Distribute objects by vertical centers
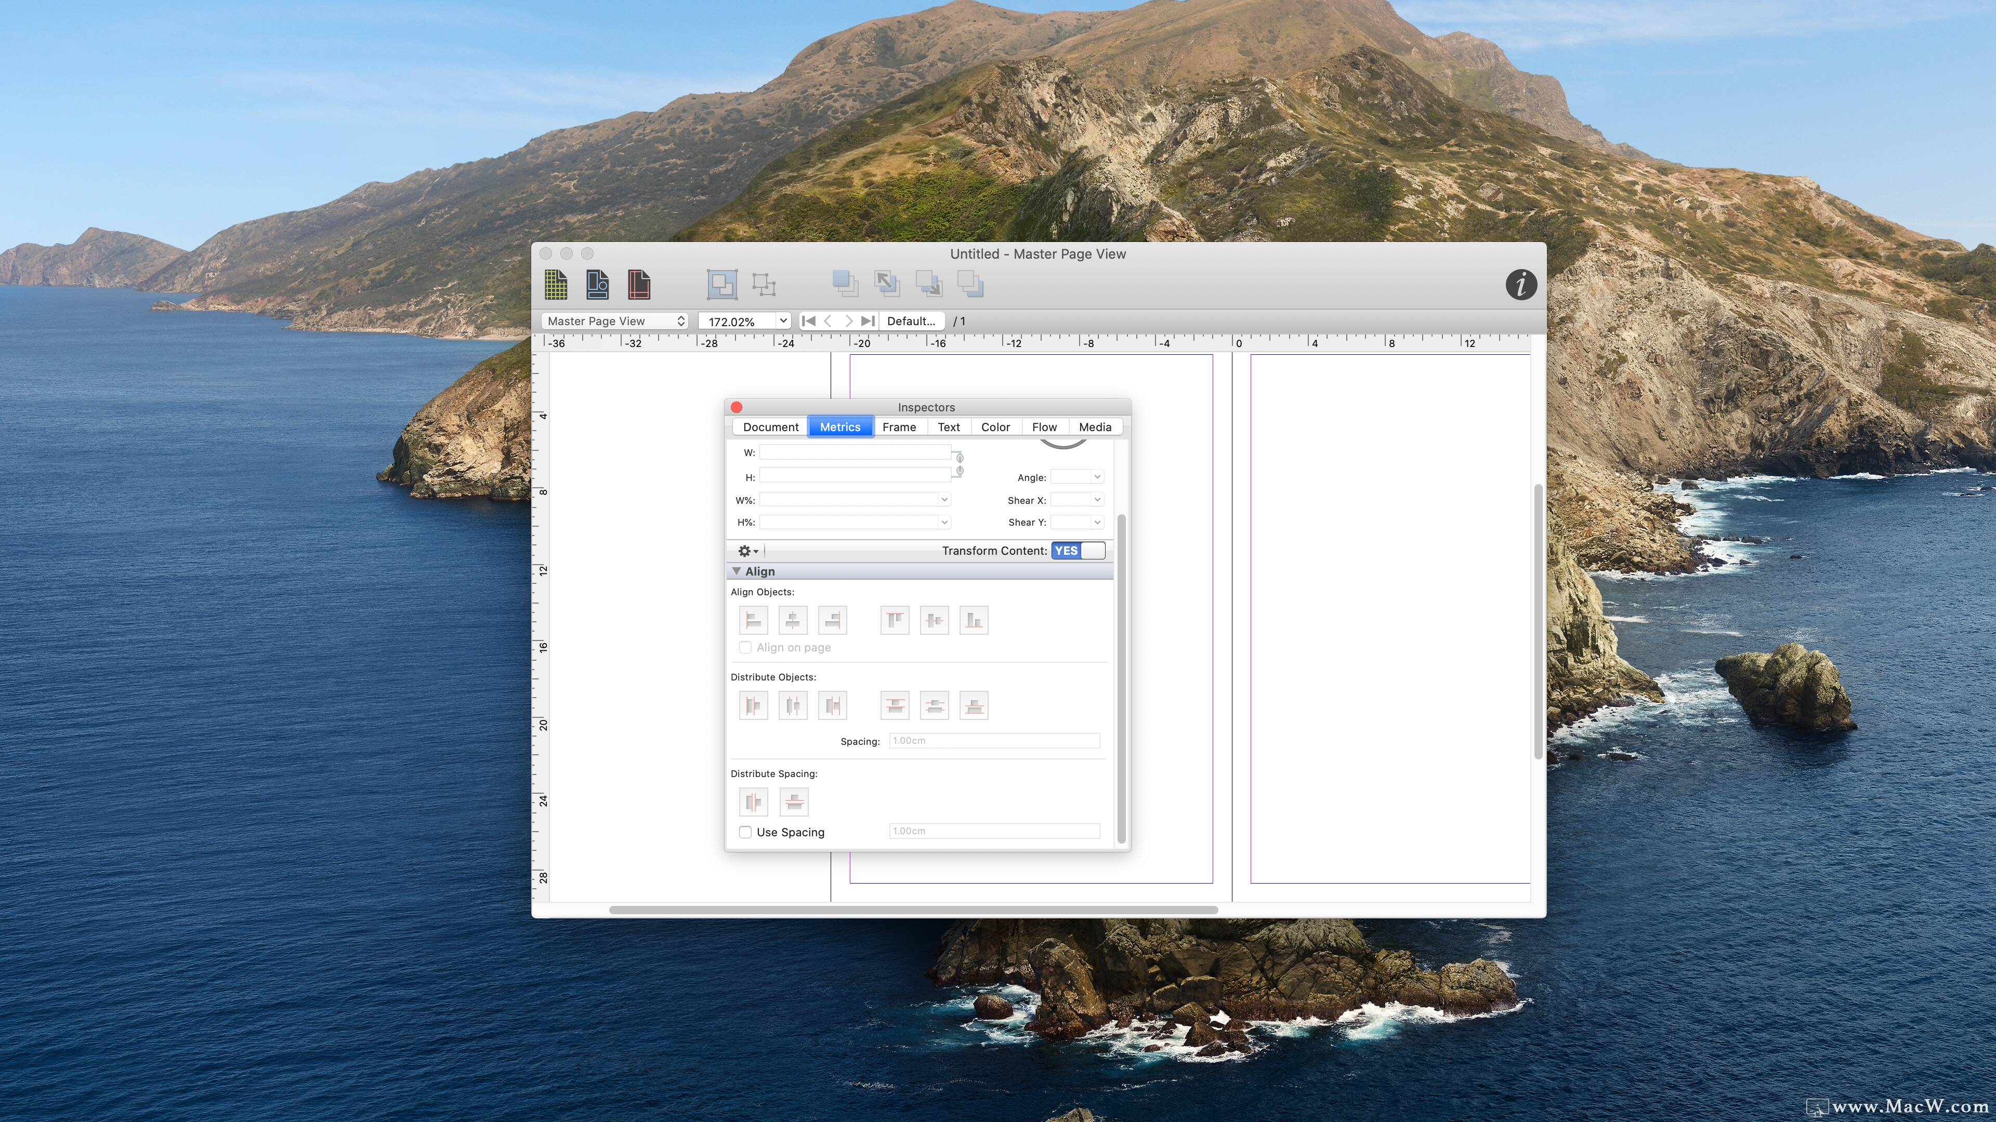Screen dimensions: 1996x1122 coord(935,705)
